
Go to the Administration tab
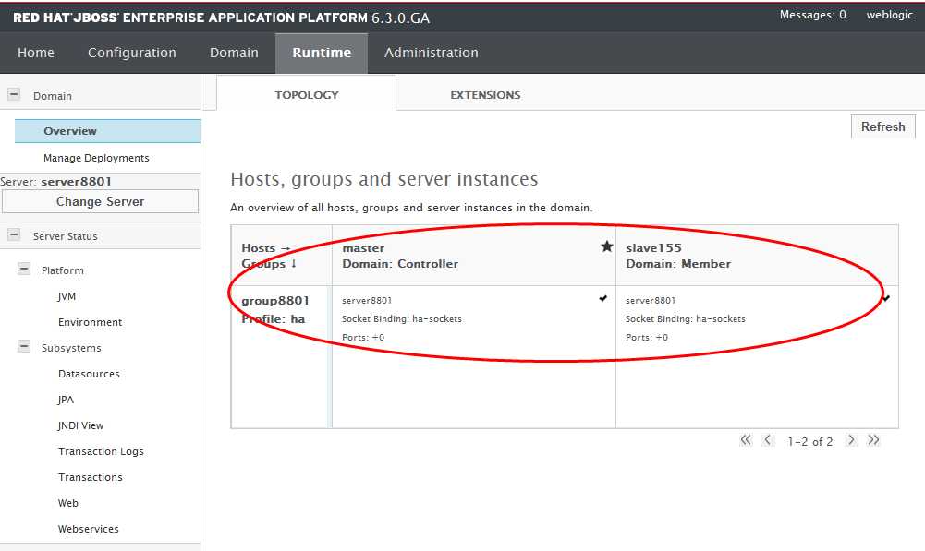(432, 53)
